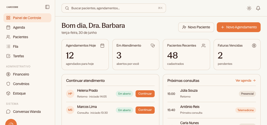This screenshot has width=267, height=125.
Task: Click the Pacientes people icon in the sidebar
Action: tap(8, 37)
